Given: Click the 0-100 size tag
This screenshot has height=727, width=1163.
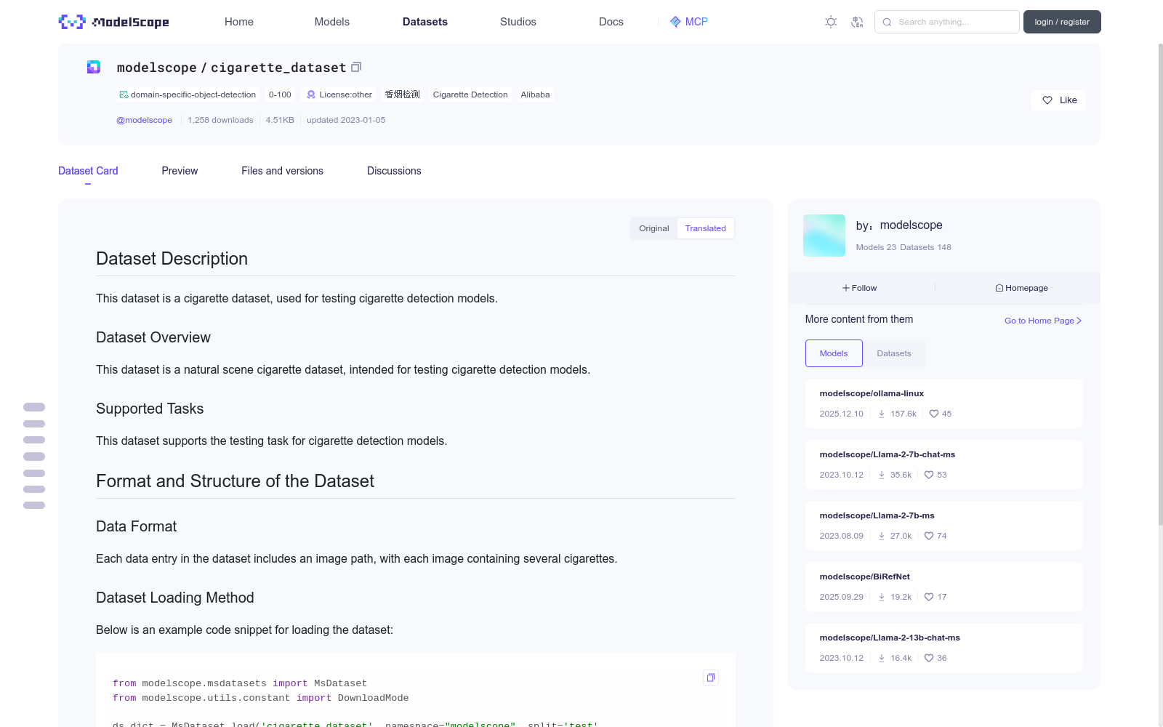Looking at the screenshot, I should 280,95.
